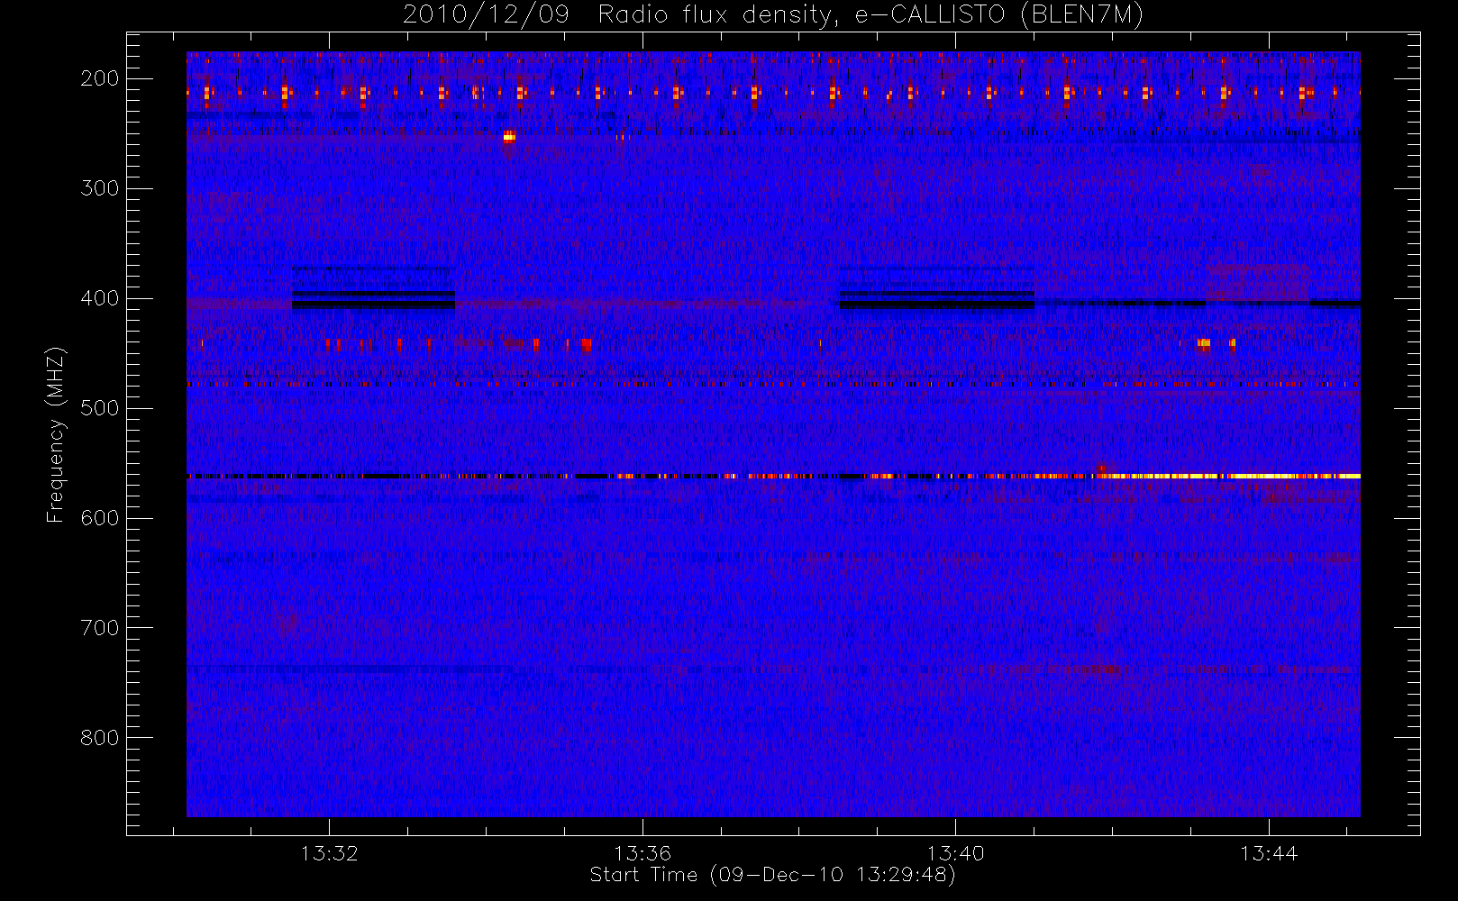Click the 300 frequency tick label
Screen dimensions: 1458x901
click(x=99, y=188)
